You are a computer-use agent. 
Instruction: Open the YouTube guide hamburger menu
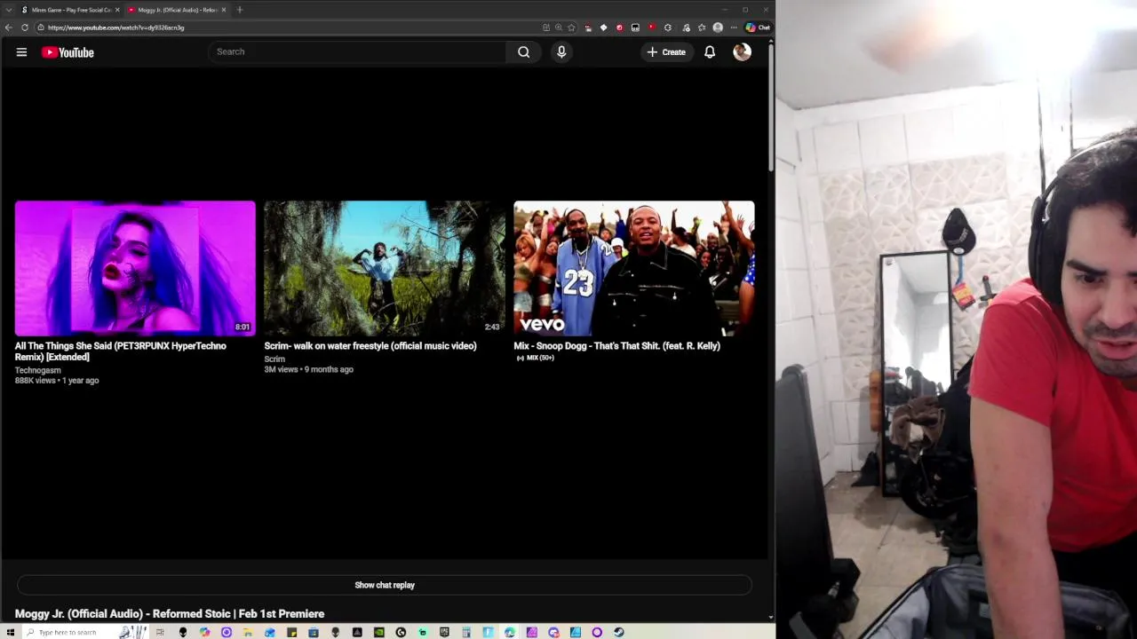coord(21,52)
